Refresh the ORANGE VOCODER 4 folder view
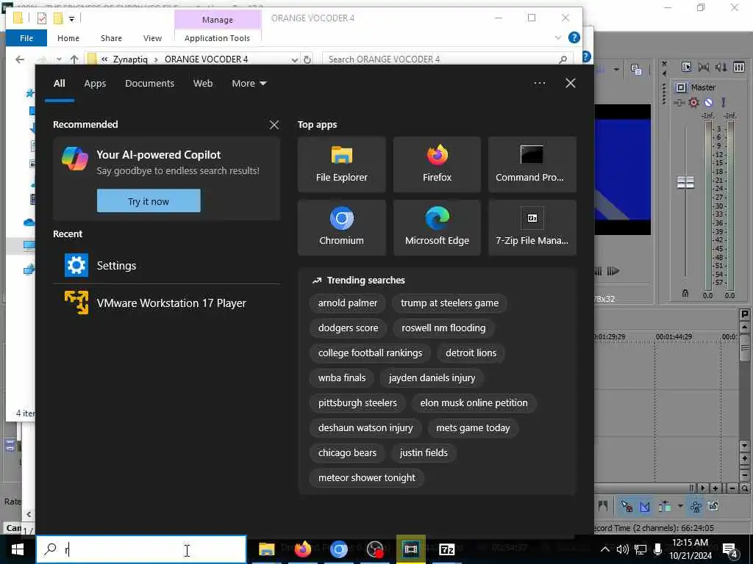The image size is (753, 564). click(307, 59)
